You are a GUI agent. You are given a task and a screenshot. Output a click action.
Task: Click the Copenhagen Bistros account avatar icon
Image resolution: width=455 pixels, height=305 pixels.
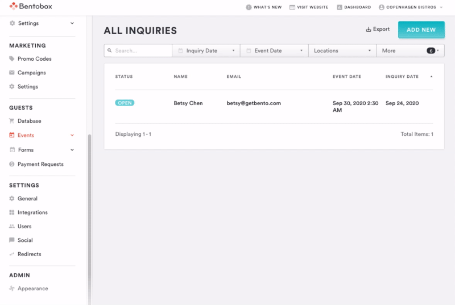pos(382,7)
